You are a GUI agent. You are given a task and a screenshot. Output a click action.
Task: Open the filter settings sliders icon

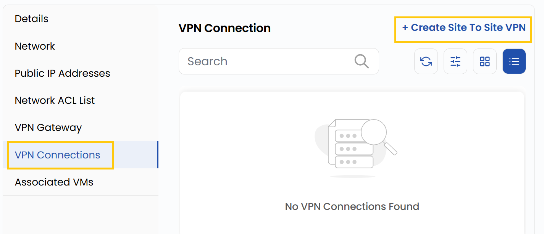[x=455, y=61]
